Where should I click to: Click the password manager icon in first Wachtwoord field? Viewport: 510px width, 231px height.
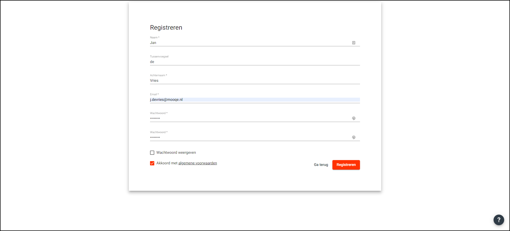[354, 118]
